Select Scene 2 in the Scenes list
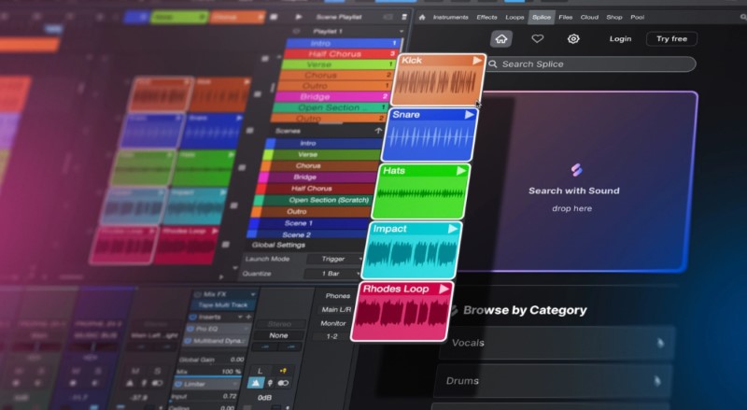The height and width of the screenshot is (410, 747). [307, 234]
